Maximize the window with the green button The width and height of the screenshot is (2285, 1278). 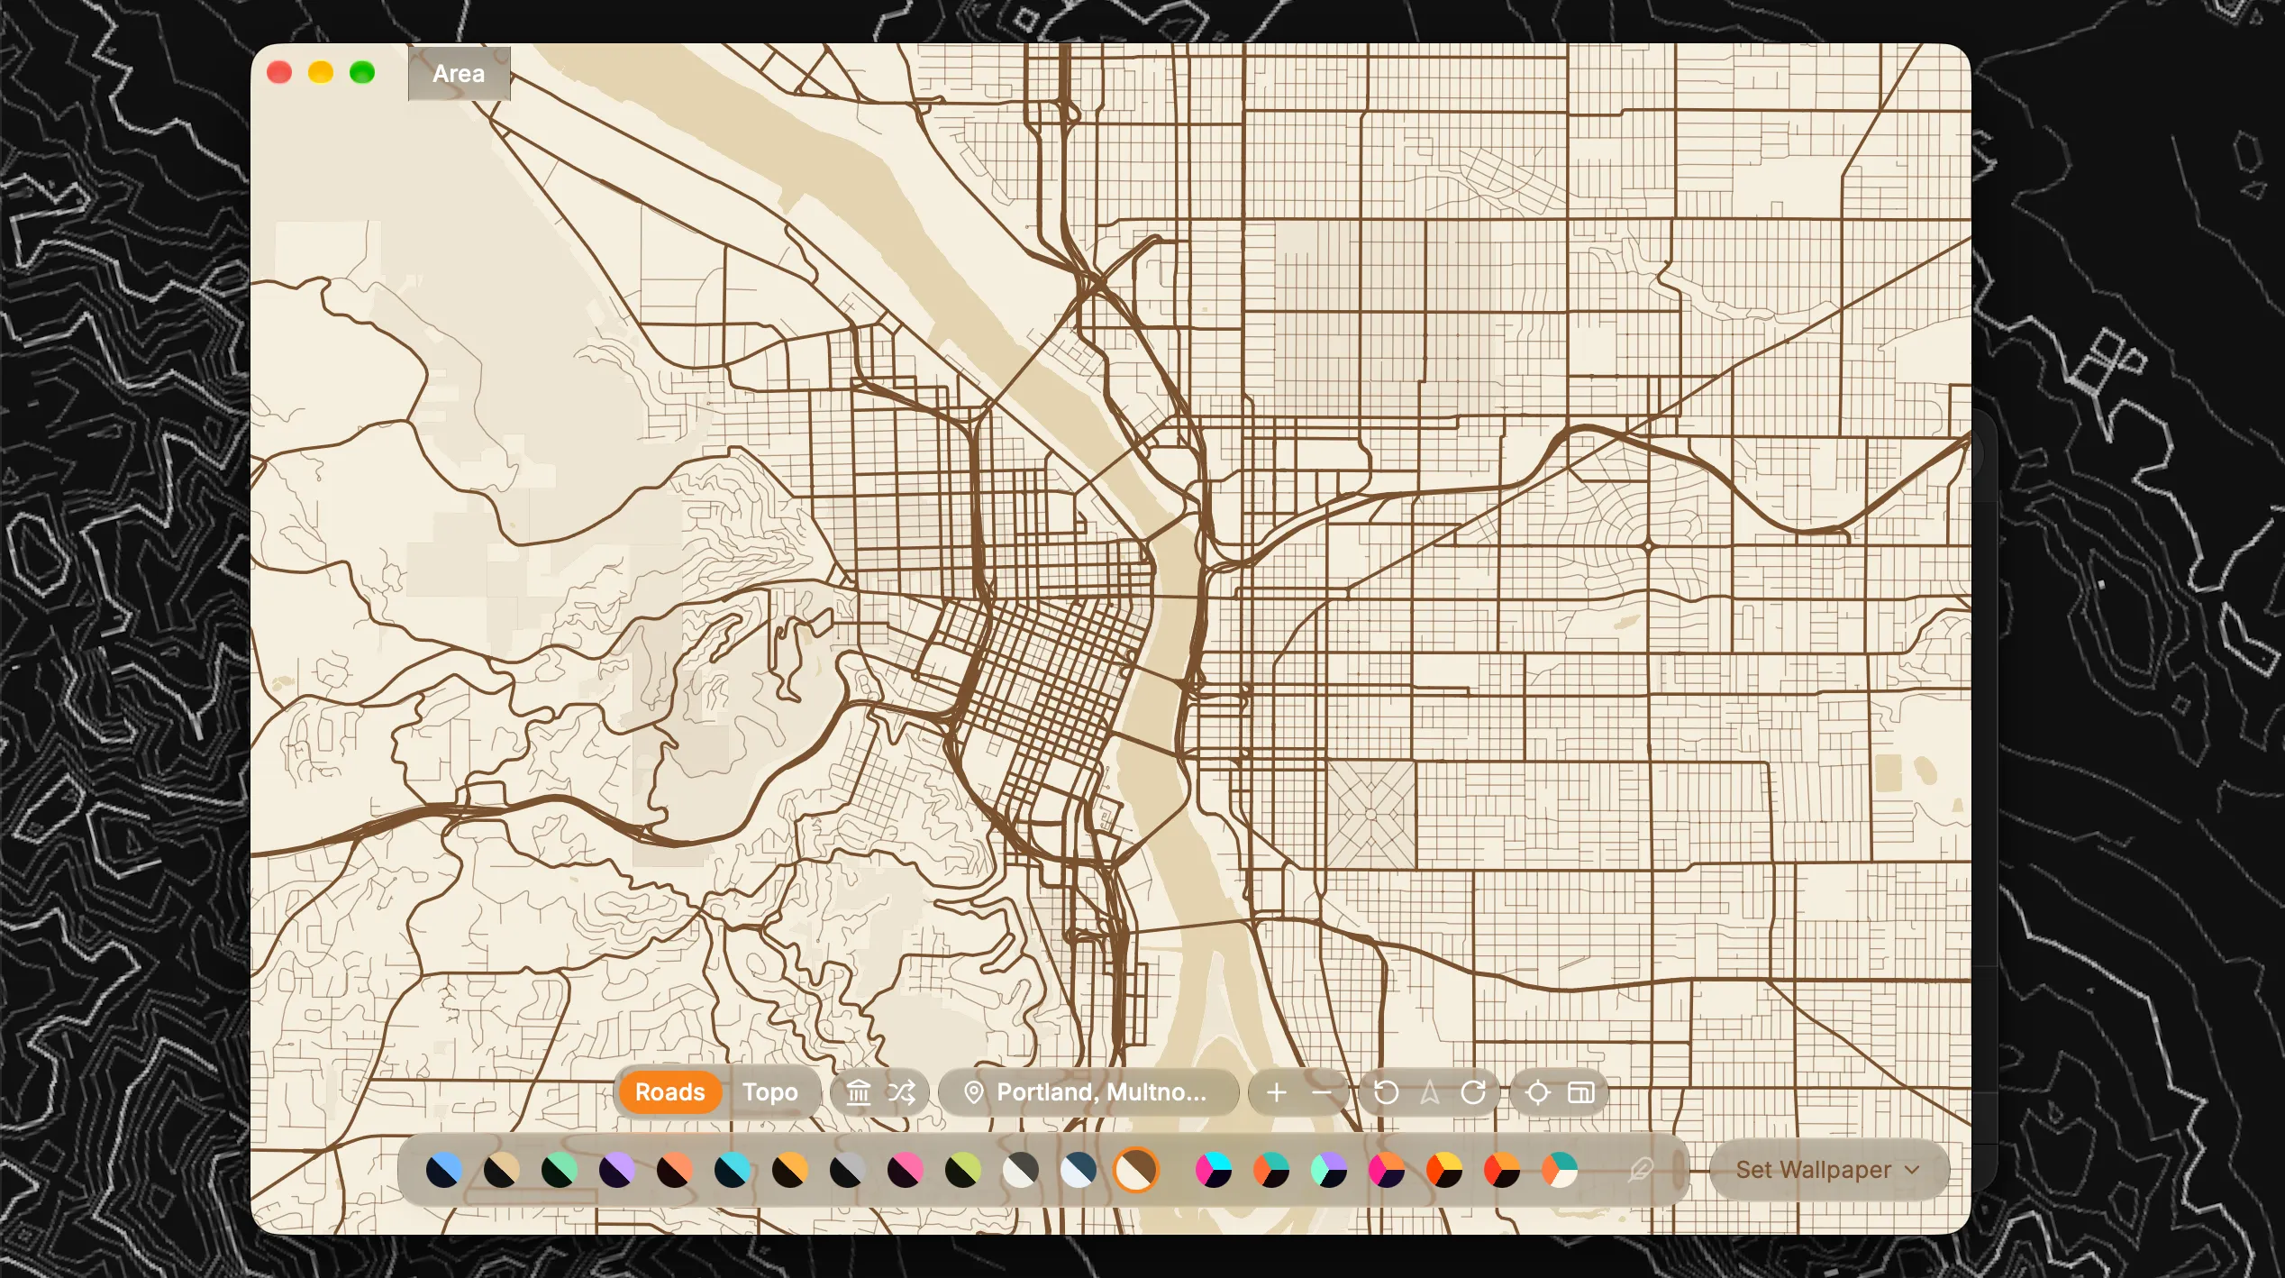click(362, 72)
